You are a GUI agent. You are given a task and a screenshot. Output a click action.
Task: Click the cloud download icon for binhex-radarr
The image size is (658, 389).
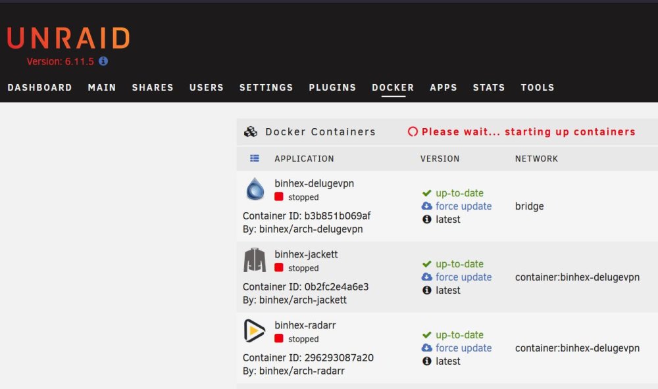coord(427,348)
